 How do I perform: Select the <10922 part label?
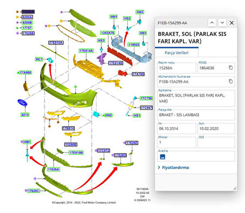coord(134,45)
